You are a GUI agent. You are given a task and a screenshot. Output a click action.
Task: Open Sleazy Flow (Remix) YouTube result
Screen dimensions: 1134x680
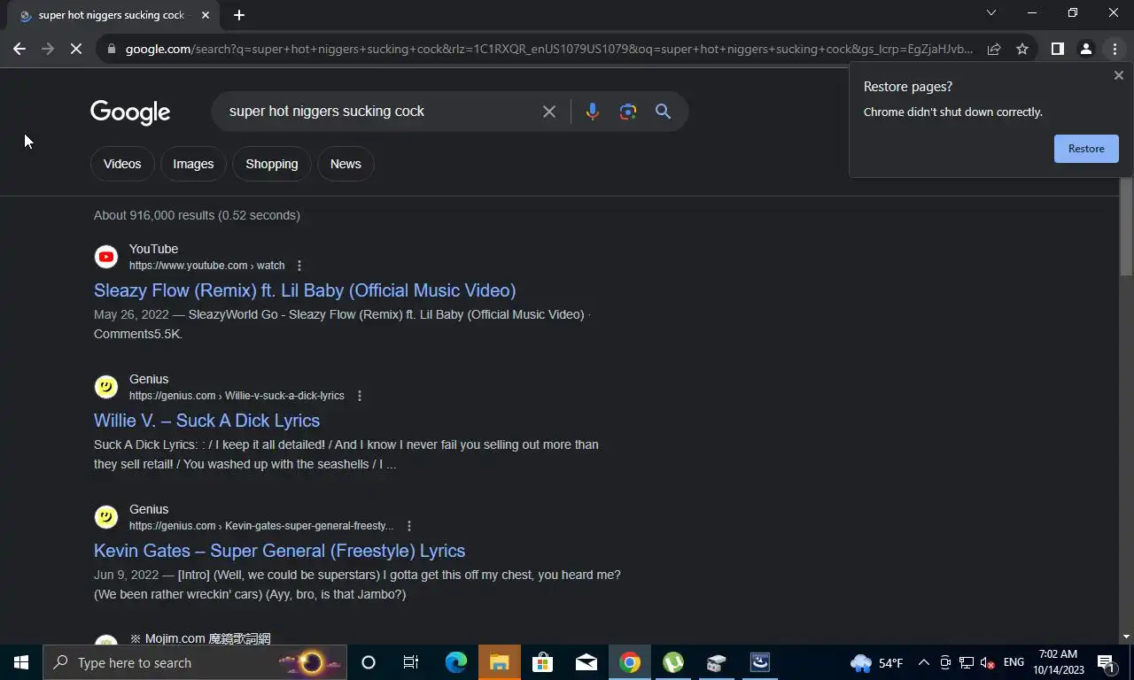coord(305,290)
